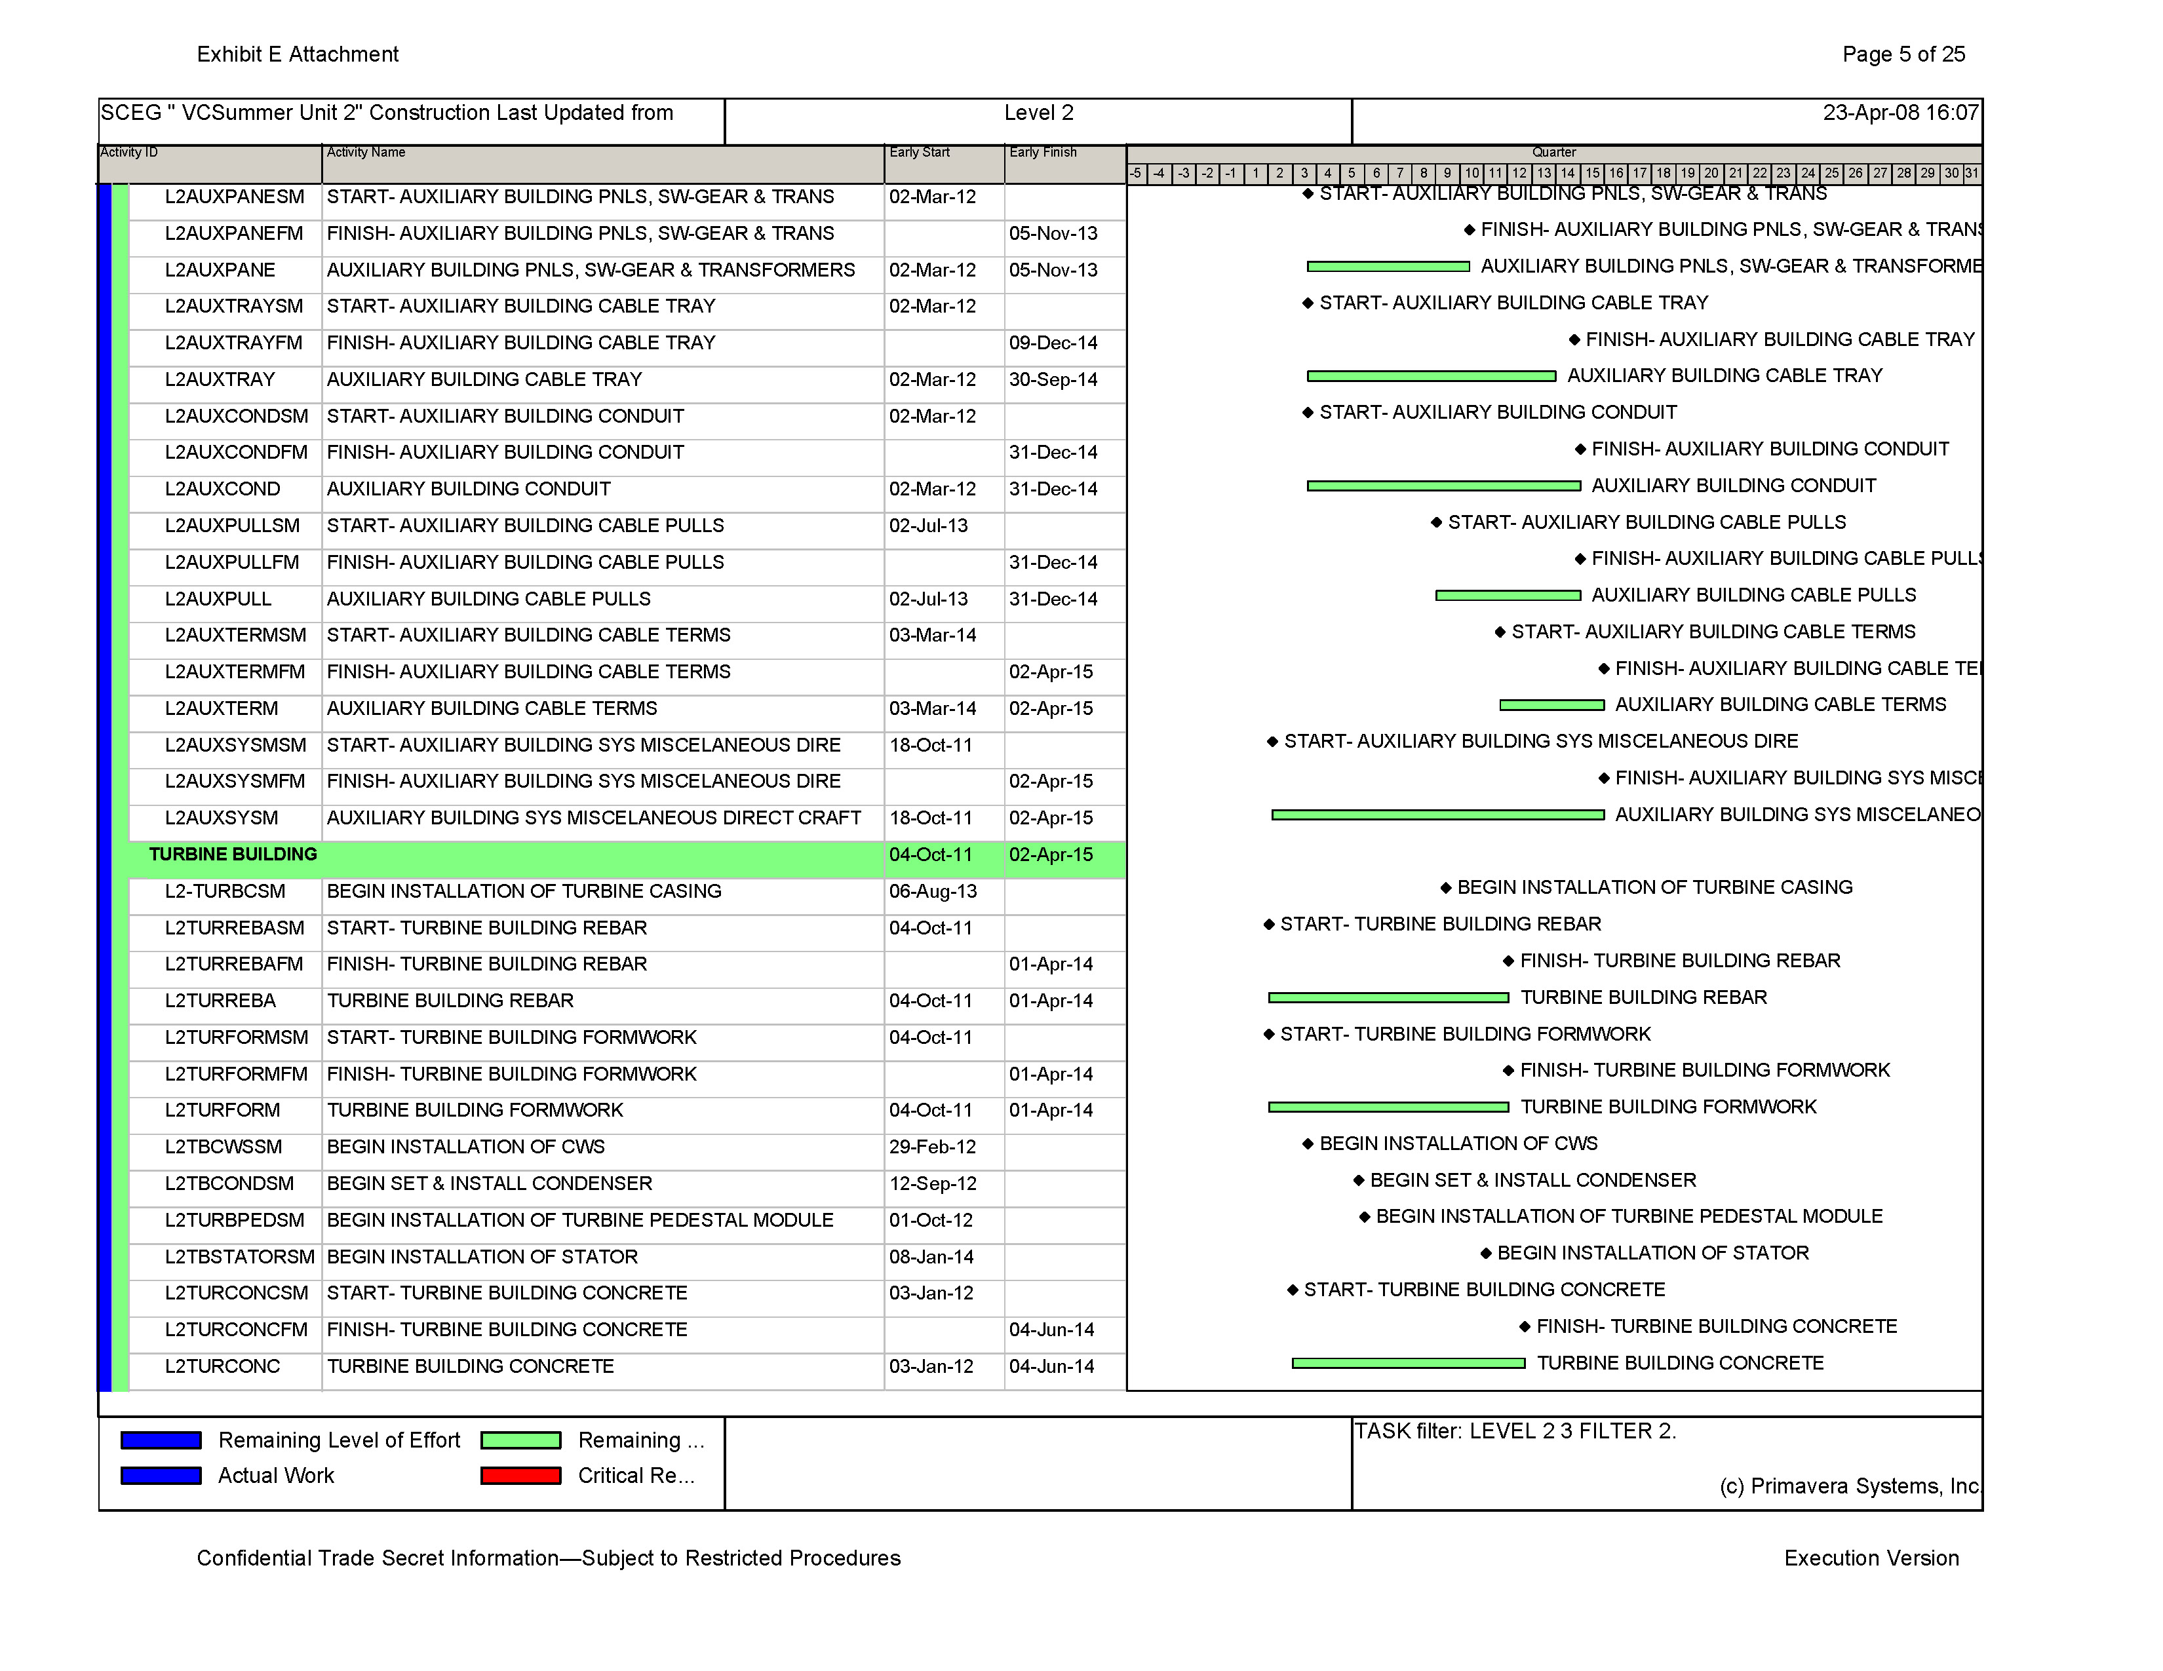Viewport: 2163px width, 1671px height.
Task: Click the Gantt bar for AUXILIARY BUILDING CABLE TRAY
Action: click(1431, 376)
